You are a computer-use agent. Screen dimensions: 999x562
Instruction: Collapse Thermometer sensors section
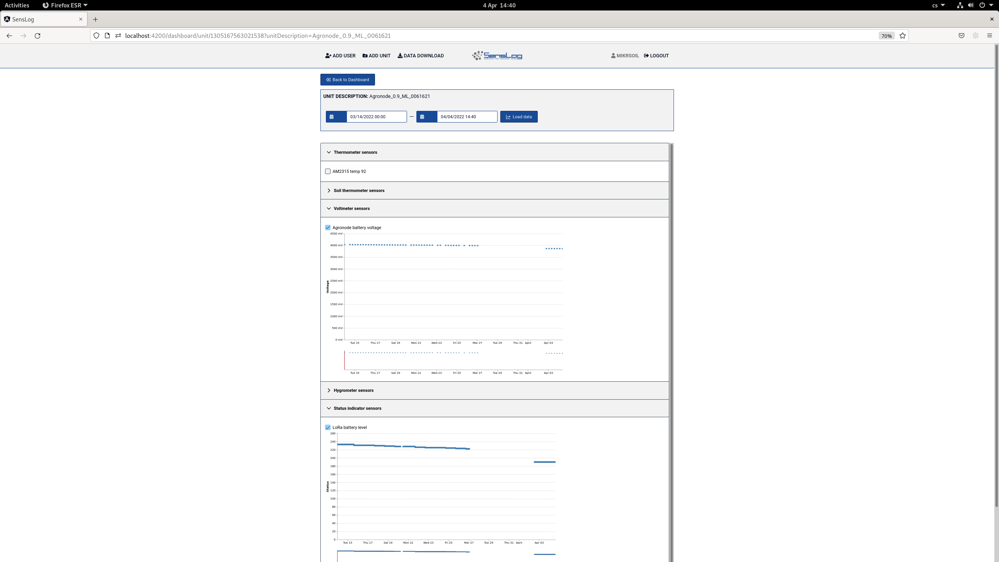tap(355, 152)
